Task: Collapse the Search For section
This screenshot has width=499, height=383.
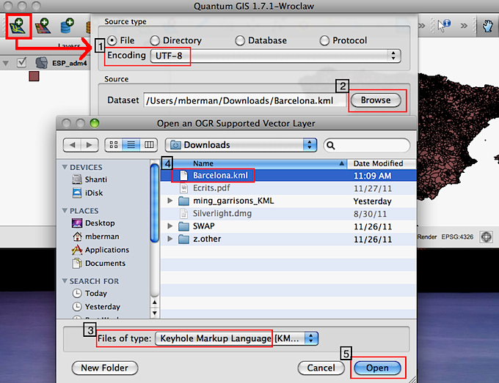Action: [65, 281]
